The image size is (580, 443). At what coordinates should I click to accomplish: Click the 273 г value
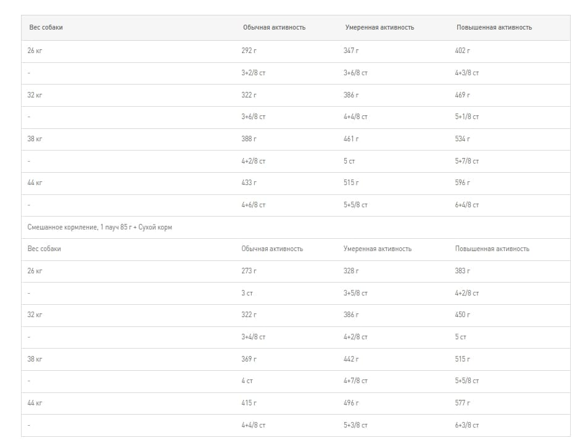249,271
